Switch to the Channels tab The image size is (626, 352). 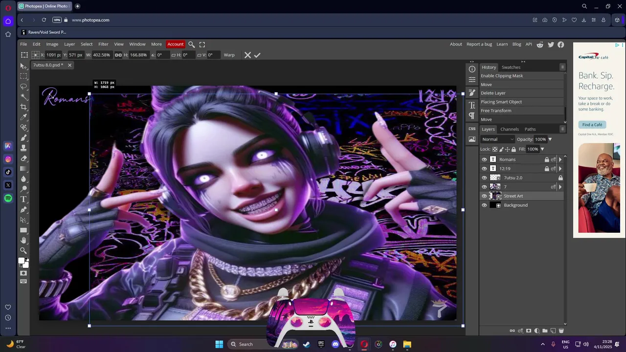510,129
